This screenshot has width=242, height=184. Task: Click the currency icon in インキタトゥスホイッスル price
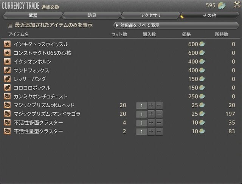click(202, 44)
